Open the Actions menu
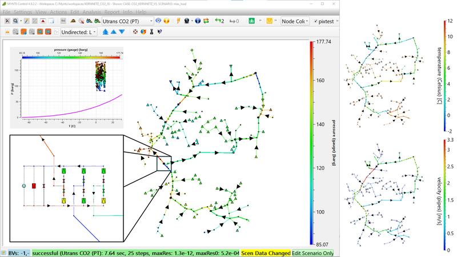The height and width of the screenshot is (257, 457). (58, 12)
